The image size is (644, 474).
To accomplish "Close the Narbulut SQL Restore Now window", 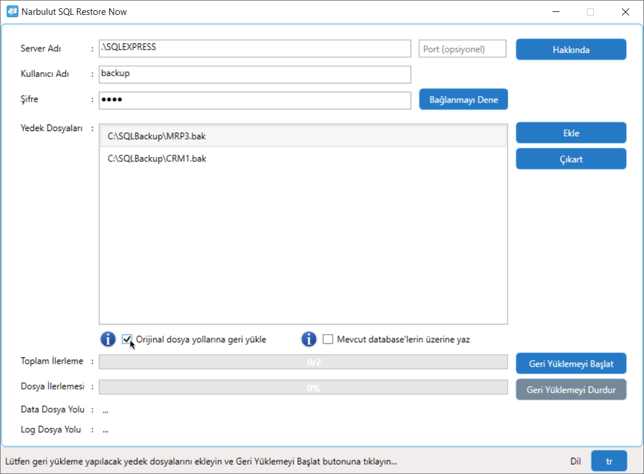I will tap(625, 12).
